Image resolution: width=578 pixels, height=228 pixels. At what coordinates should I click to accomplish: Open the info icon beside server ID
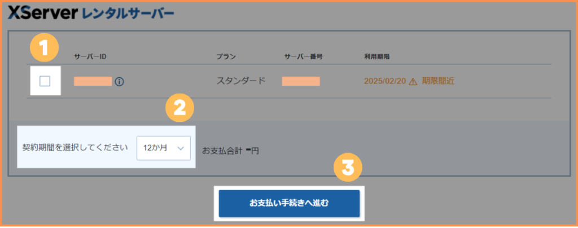119,82
